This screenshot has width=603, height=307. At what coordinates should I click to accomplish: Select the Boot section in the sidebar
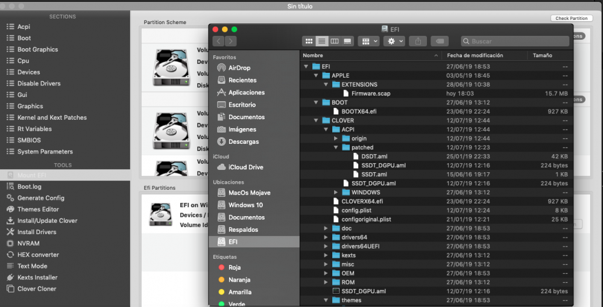click(x=24, y=38)
